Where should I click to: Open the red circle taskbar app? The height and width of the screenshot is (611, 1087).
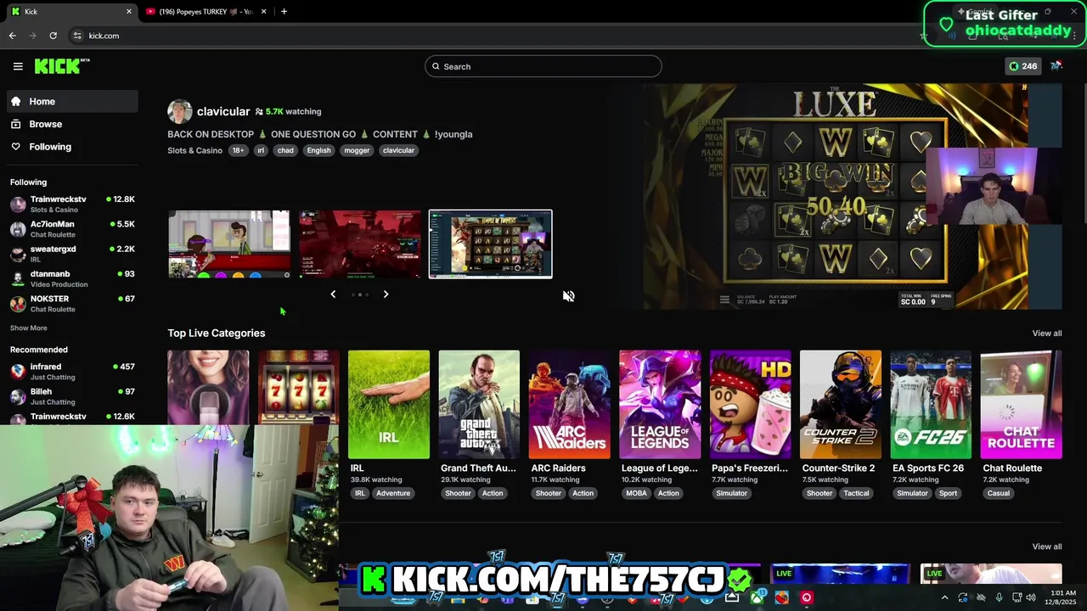pyautogui.click(x=806, y=597)
